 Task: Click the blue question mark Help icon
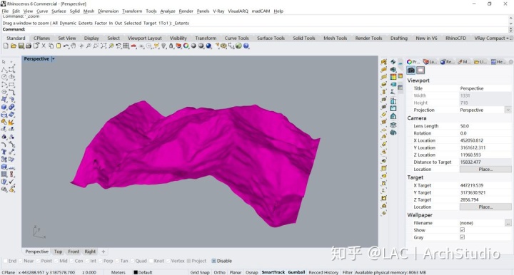pyautogui.click(x=246, y=46)
